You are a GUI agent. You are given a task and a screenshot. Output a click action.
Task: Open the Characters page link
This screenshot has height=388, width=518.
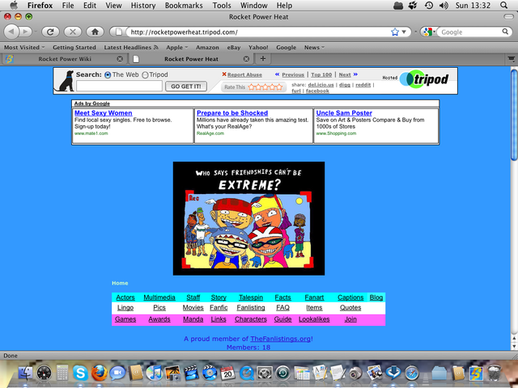click(251, 319)
